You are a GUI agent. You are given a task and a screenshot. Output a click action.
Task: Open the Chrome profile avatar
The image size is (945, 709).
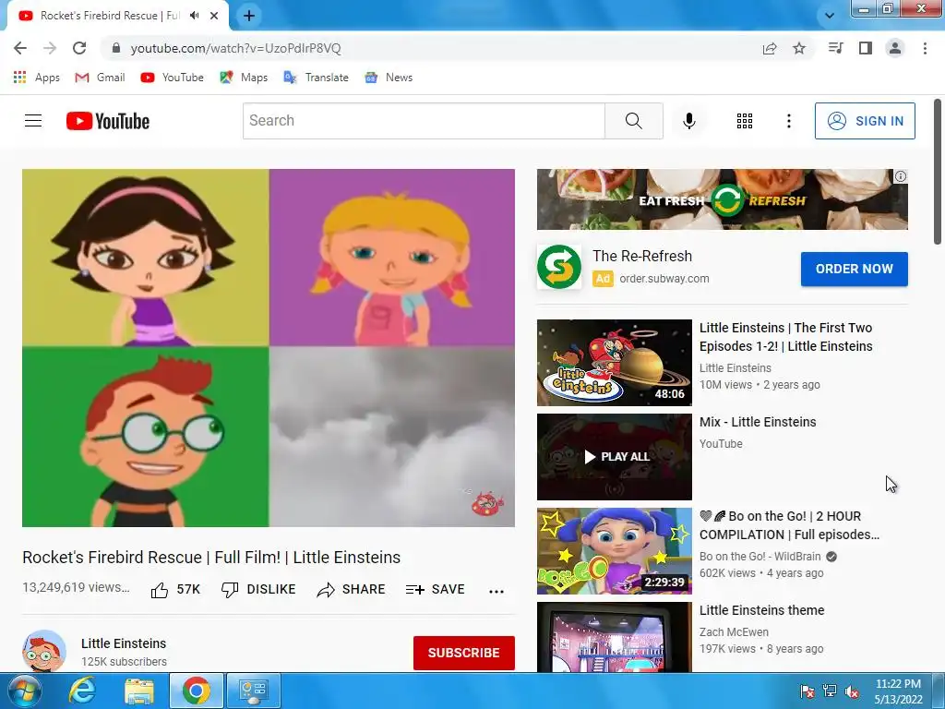(x=895, y=48)
